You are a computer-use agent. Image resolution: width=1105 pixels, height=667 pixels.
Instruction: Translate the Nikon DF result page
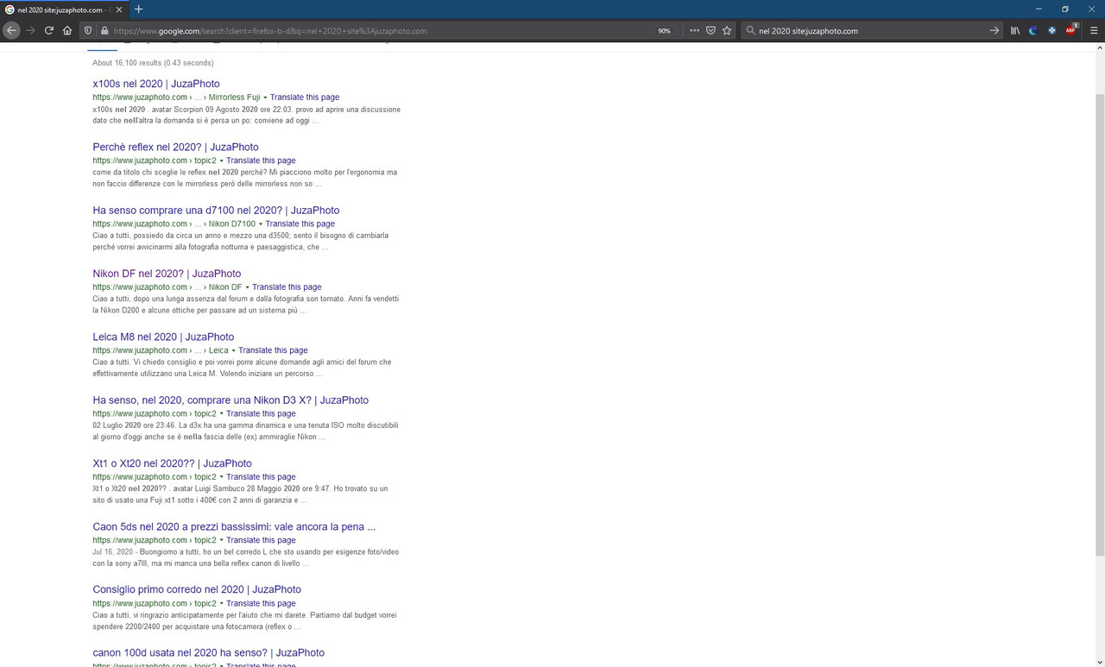287,287
